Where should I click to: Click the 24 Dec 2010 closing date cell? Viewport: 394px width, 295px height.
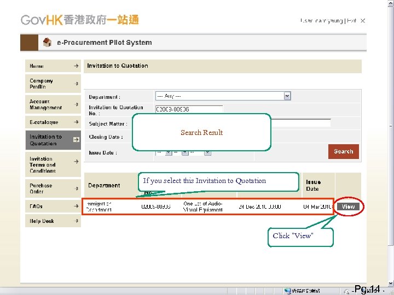point(260,206)
